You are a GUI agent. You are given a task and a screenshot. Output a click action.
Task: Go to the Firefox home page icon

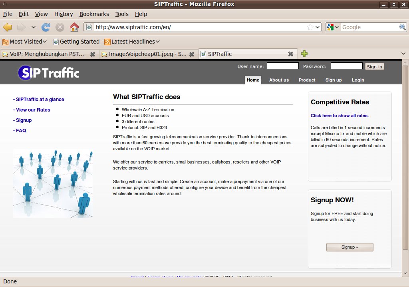point(74,27)
